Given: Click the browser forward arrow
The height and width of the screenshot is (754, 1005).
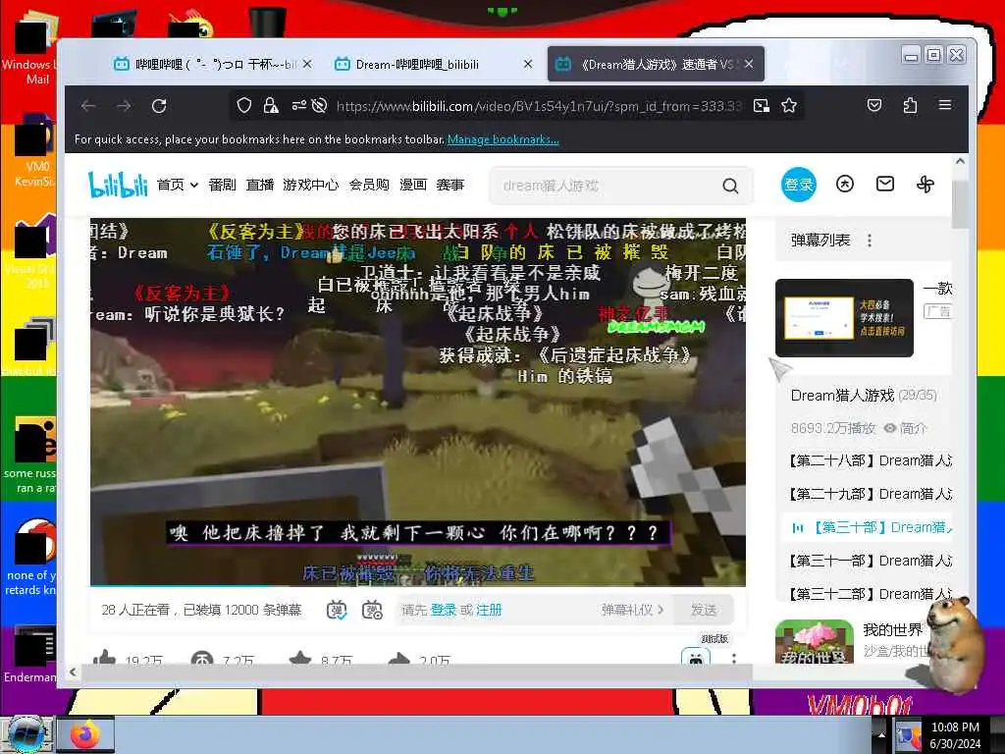Looking at the screenshot, I should [124, 106].
